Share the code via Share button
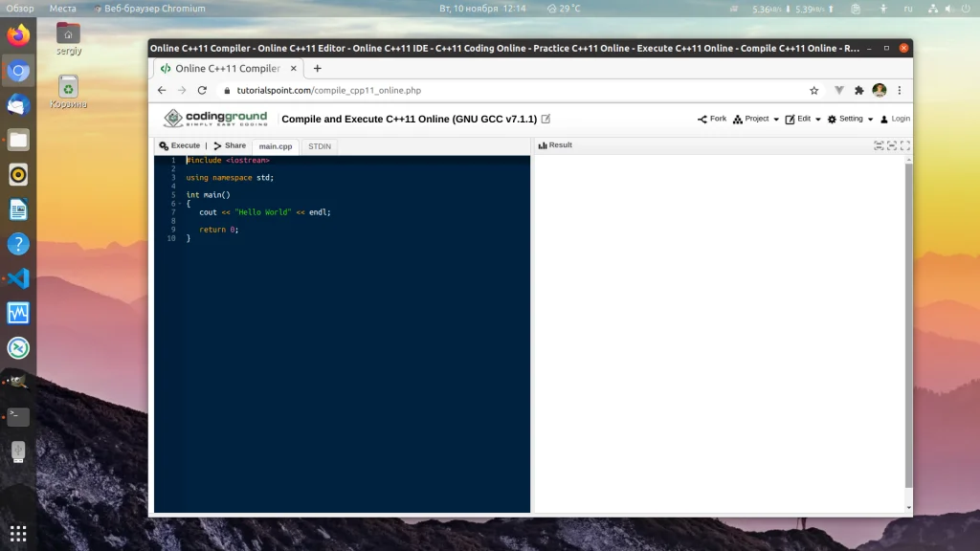Viewport: 980px width, 551px height. [230, 145]
